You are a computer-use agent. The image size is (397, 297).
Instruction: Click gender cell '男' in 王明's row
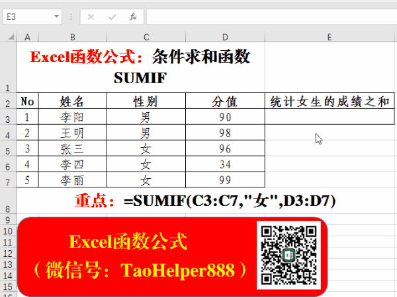(146, 133)
